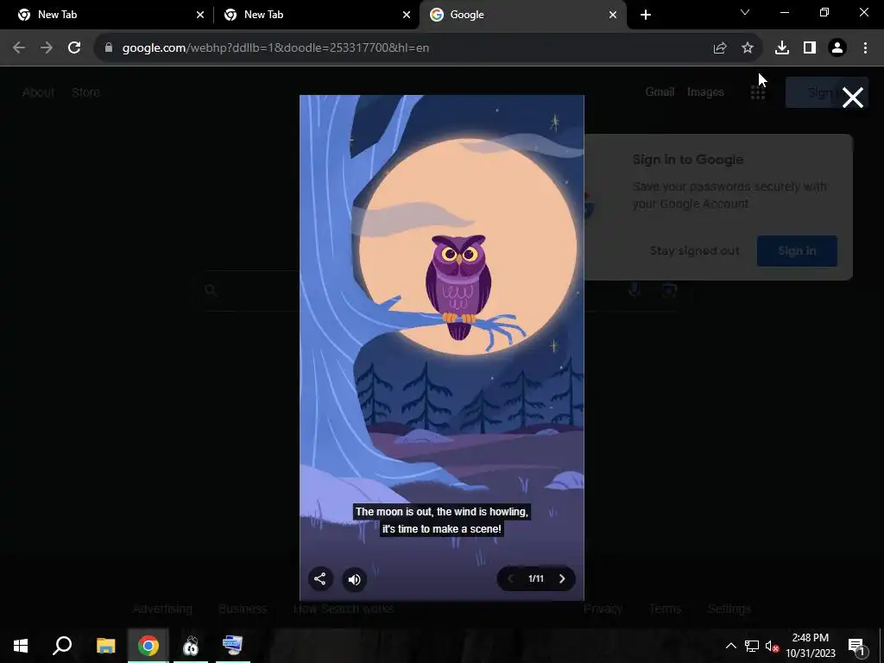Open Settings footer menu
The width and height of the screenshot is (884, 663).
[x=729, y=609]
